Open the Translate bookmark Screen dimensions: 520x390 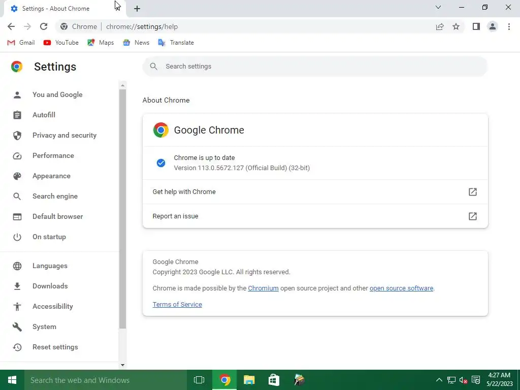[x=176, y=43]
